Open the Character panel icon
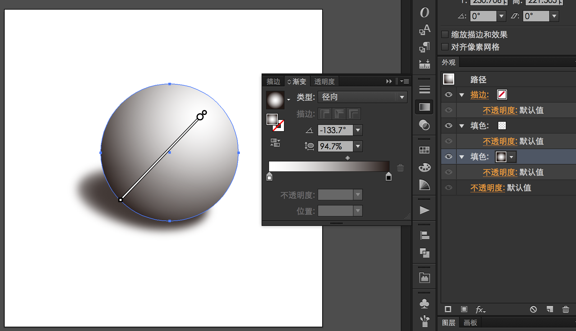 tap(424, 29)
